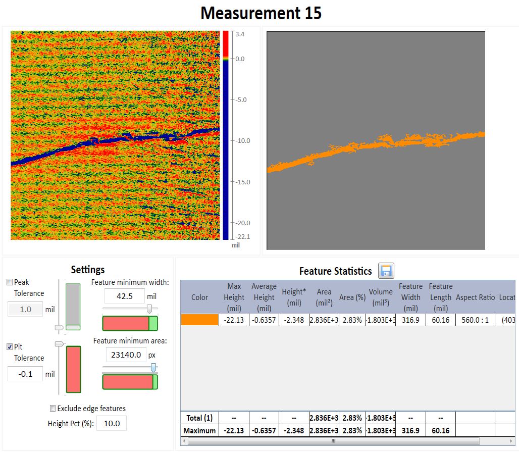Edit the Pit Tolerance -0.1 field
This screenshot has width=519, height=452.
(25, 374)
